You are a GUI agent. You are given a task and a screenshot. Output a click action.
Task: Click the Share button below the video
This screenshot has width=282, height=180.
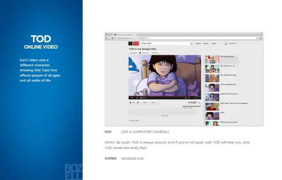tap(154, 102)
